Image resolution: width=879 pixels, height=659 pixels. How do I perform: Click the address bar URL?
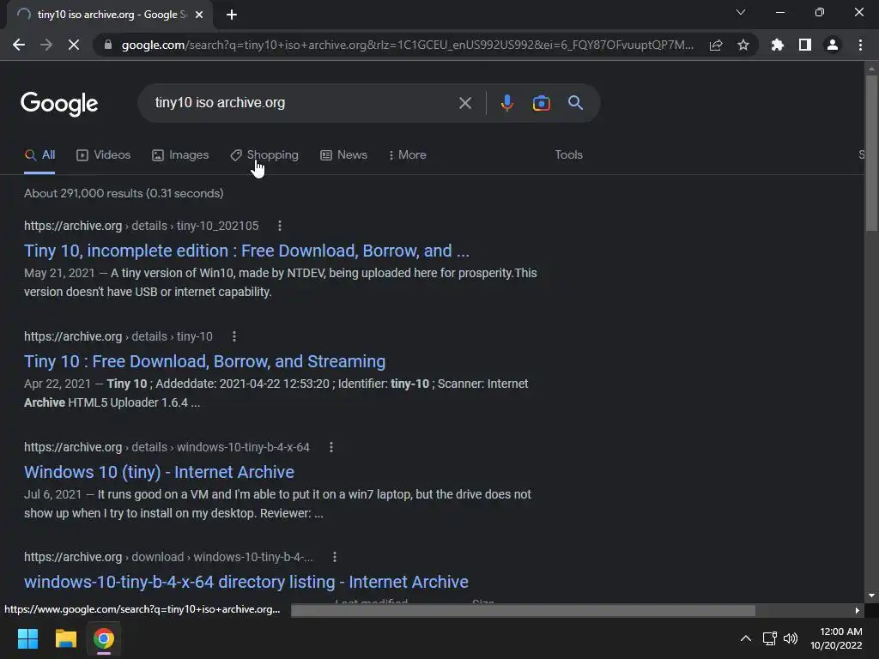(x=408, y=45)
